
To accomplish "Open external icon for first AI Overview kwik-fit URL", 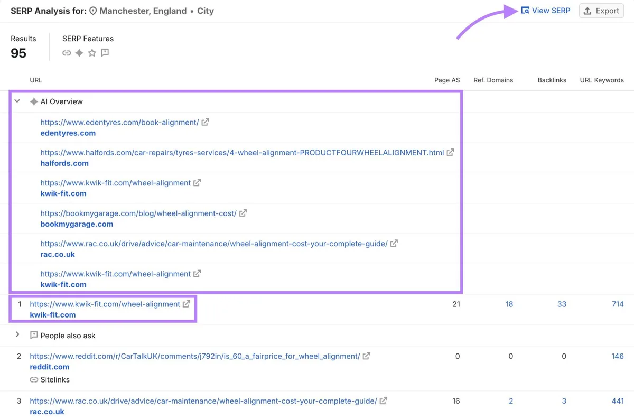I will [197, 183].
